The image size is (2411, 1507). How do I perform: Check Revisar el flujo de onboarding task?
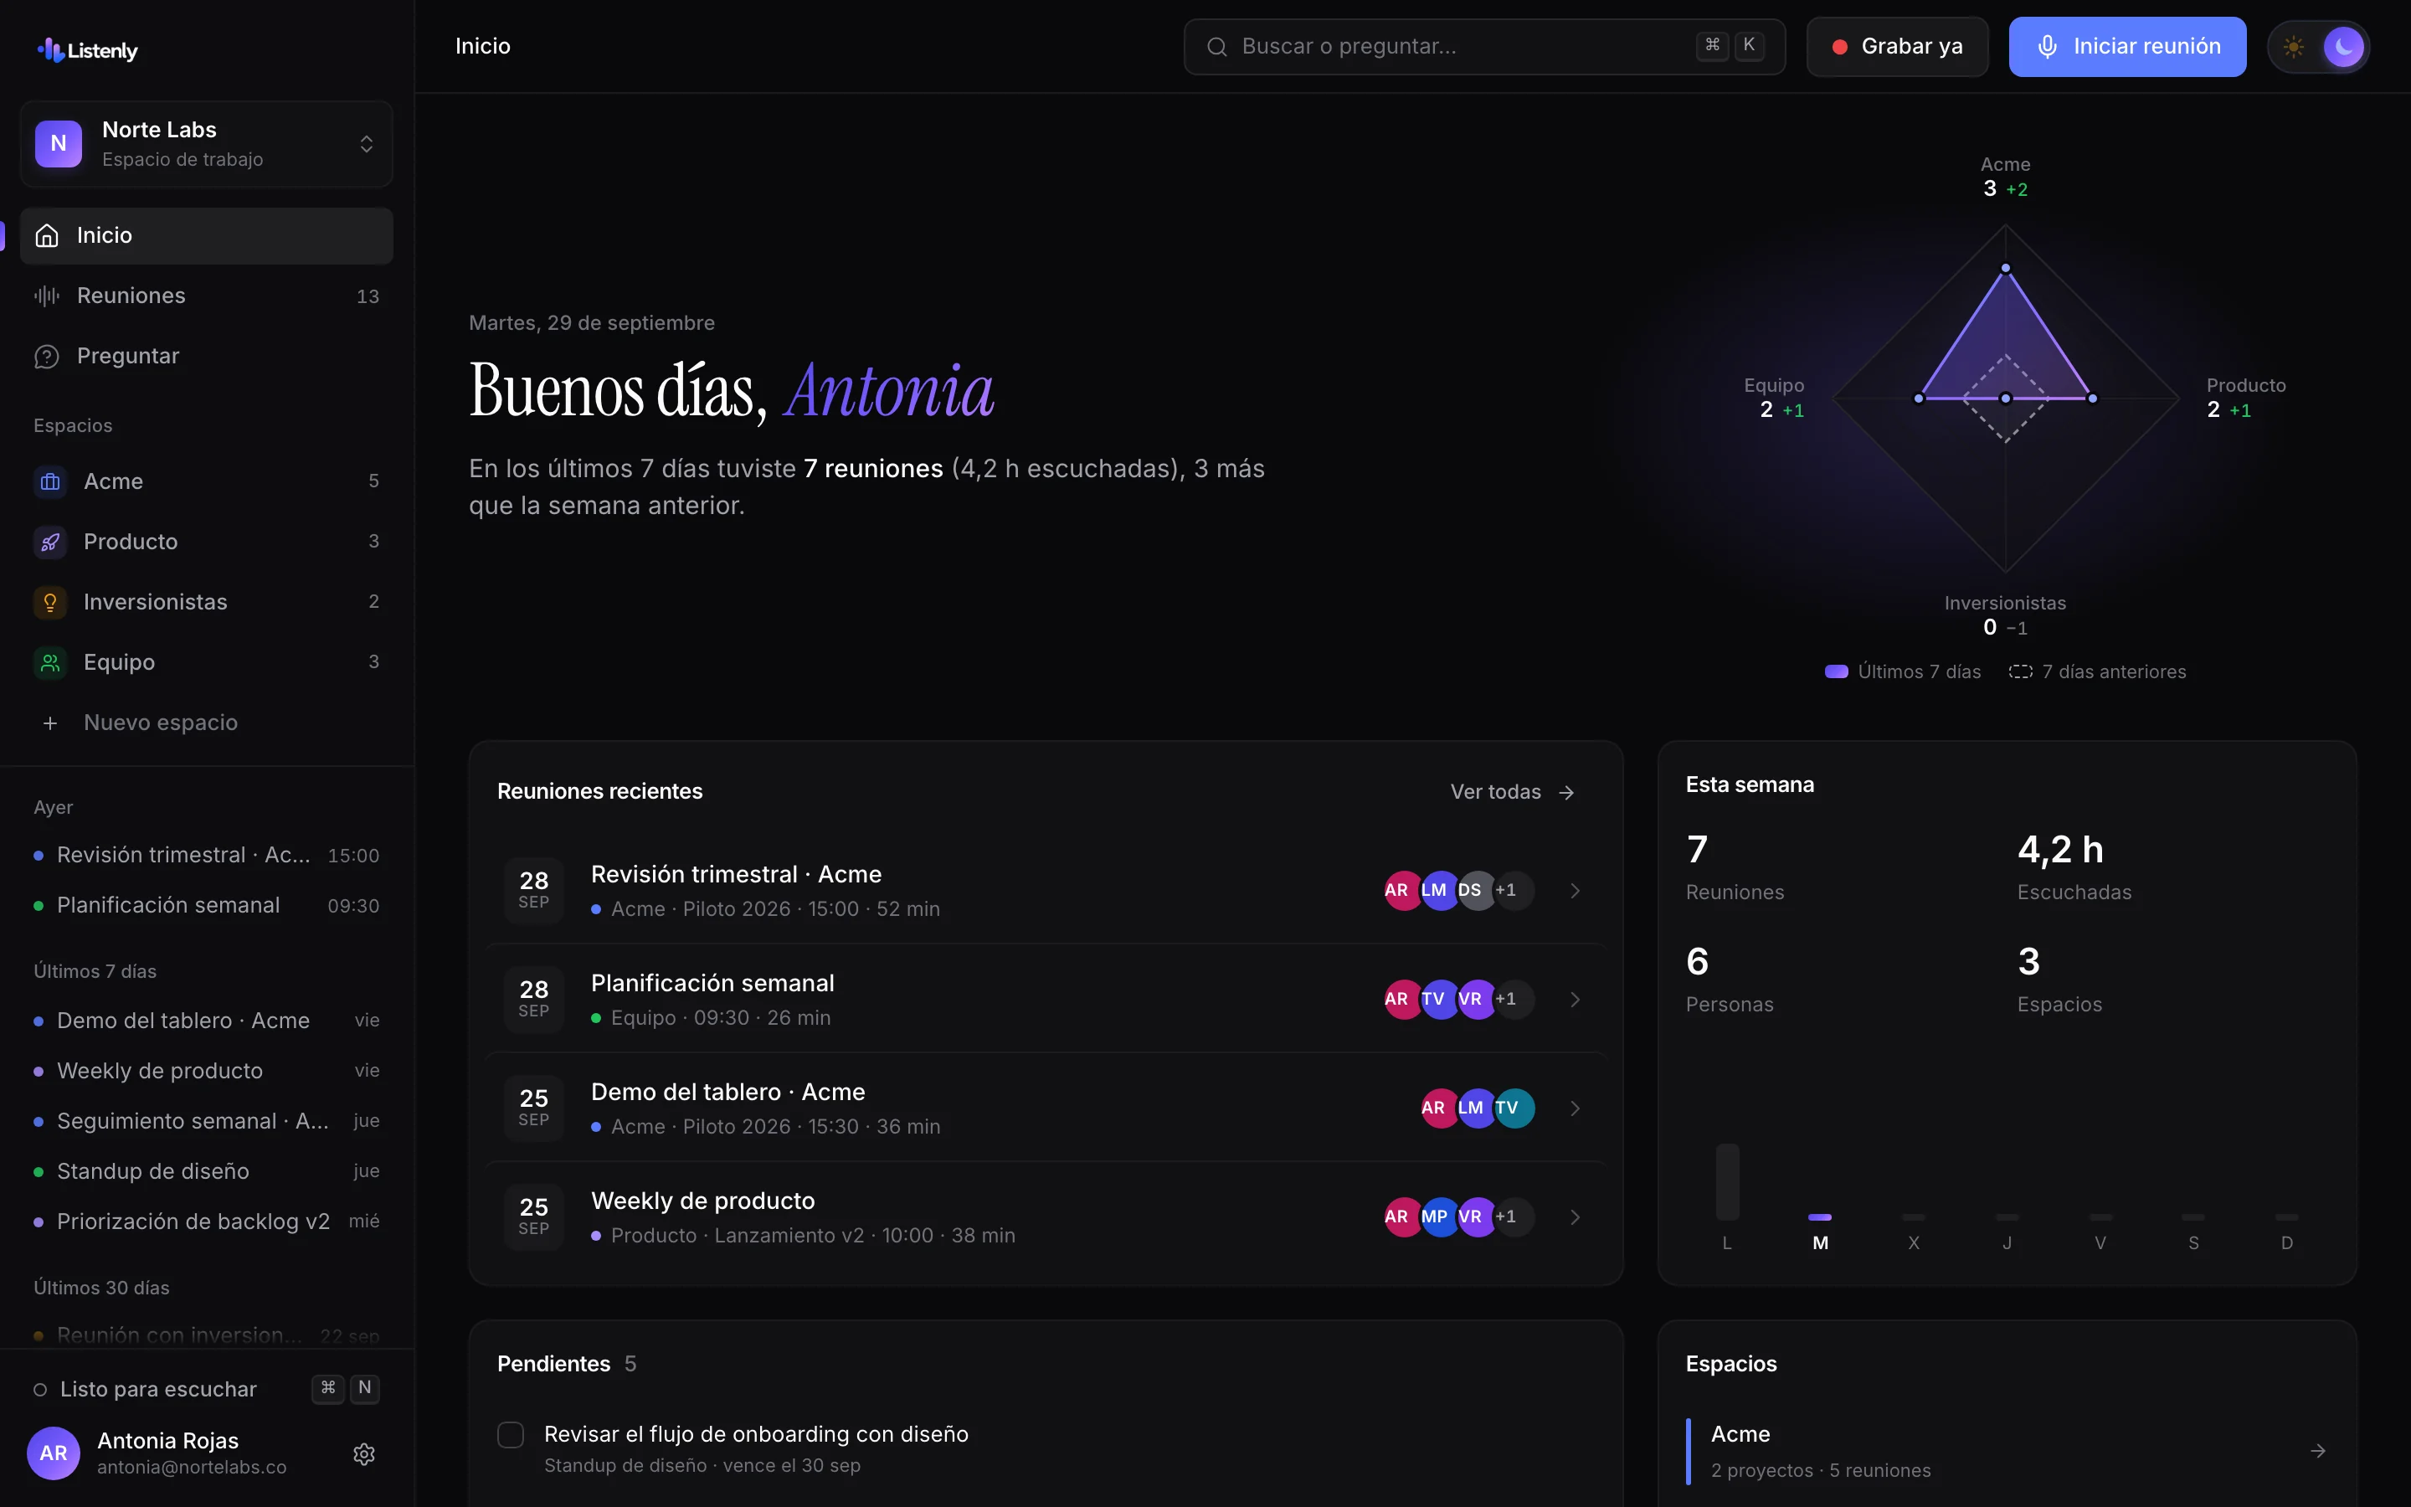coord(510,1435)
